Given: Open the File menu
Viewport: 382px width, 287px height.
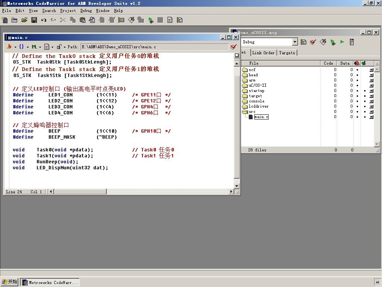Looking at the screenshot, I should (7, 10).
